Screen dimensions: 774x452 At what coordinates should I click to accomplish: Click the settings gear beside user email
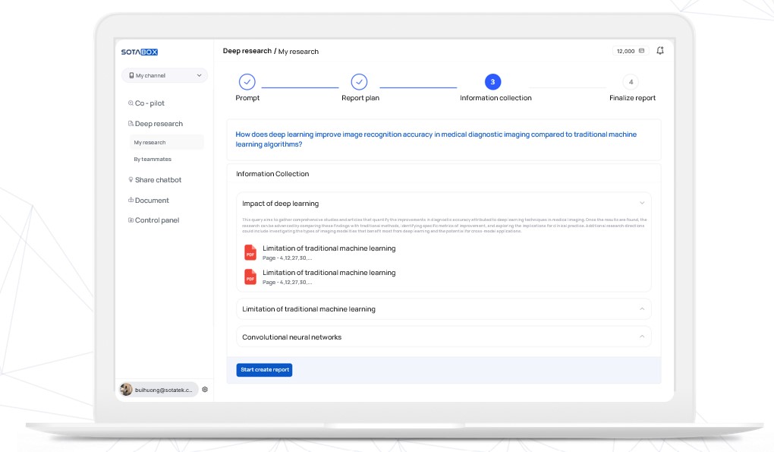click(x=205, y=389)
